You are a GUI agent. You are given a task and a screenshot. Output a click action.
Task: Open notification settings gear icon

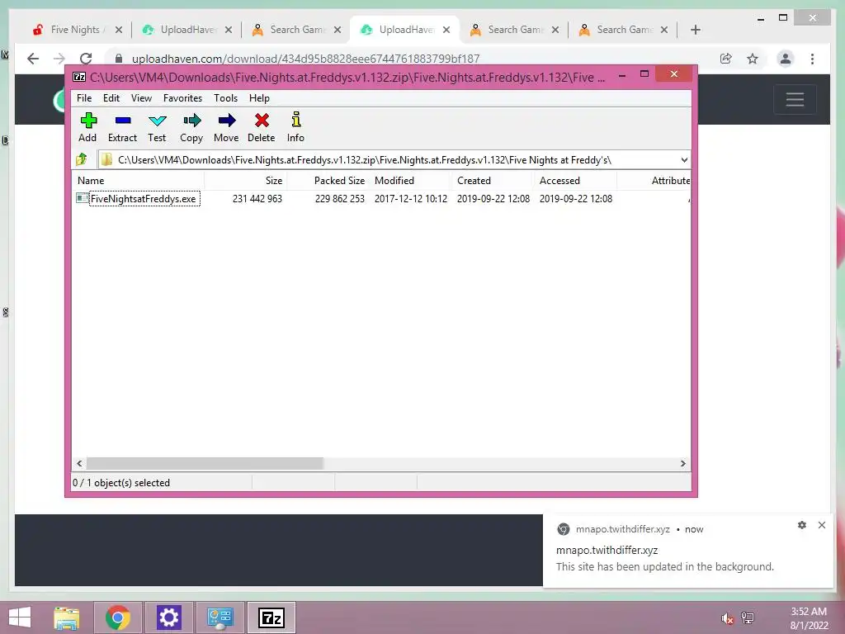[x=802, y=525]
